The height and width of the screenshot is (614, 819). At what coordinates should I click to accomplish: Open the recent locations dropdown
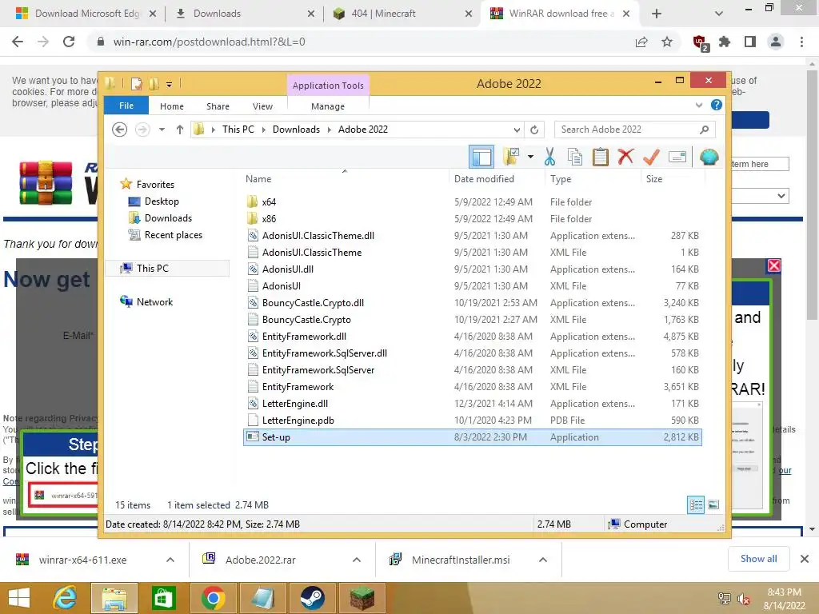pyautogui.click(x=162, y=130)
